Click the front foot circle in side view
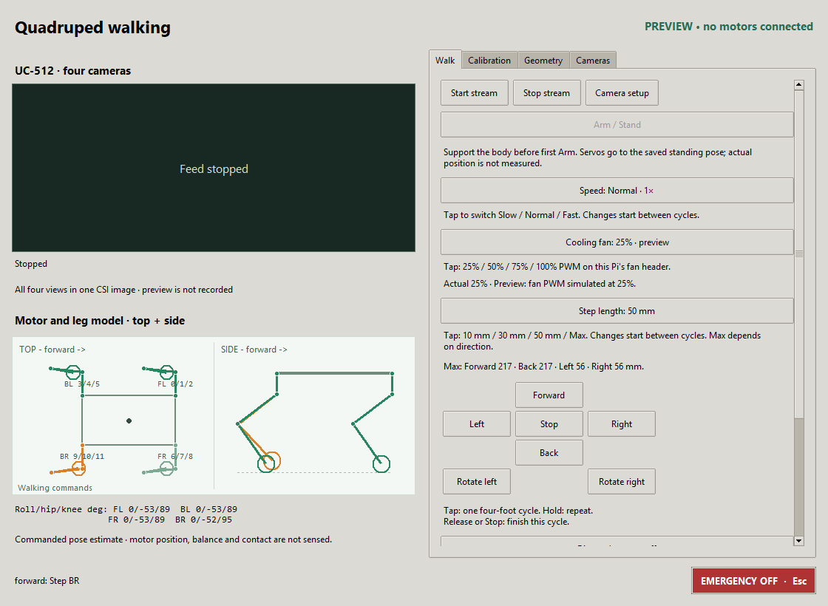828x606 pixels. click(x=381, y=464)
